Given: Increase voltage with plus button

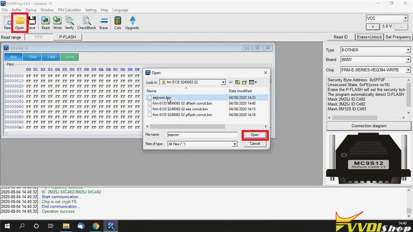Looking at the screenshot, I should [373, 26].
